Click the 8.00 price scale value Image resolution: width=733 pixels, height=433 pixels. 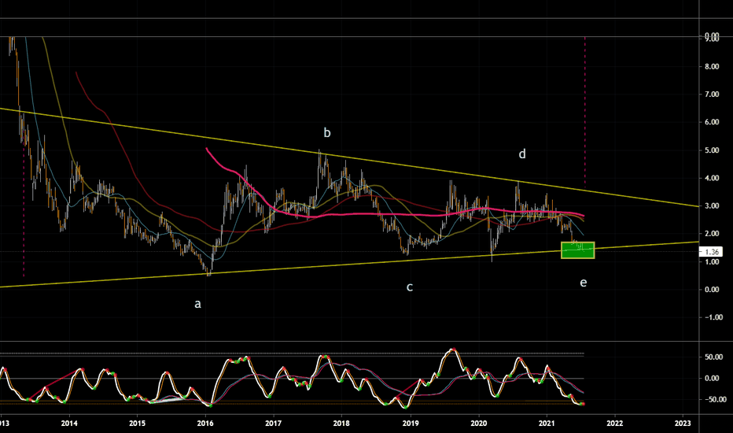coord(712,66)
